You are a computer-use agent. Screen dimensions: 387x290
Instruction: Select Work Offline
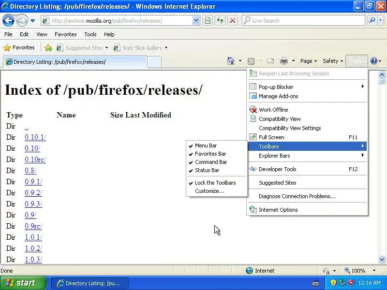click(x=307, y=110)
